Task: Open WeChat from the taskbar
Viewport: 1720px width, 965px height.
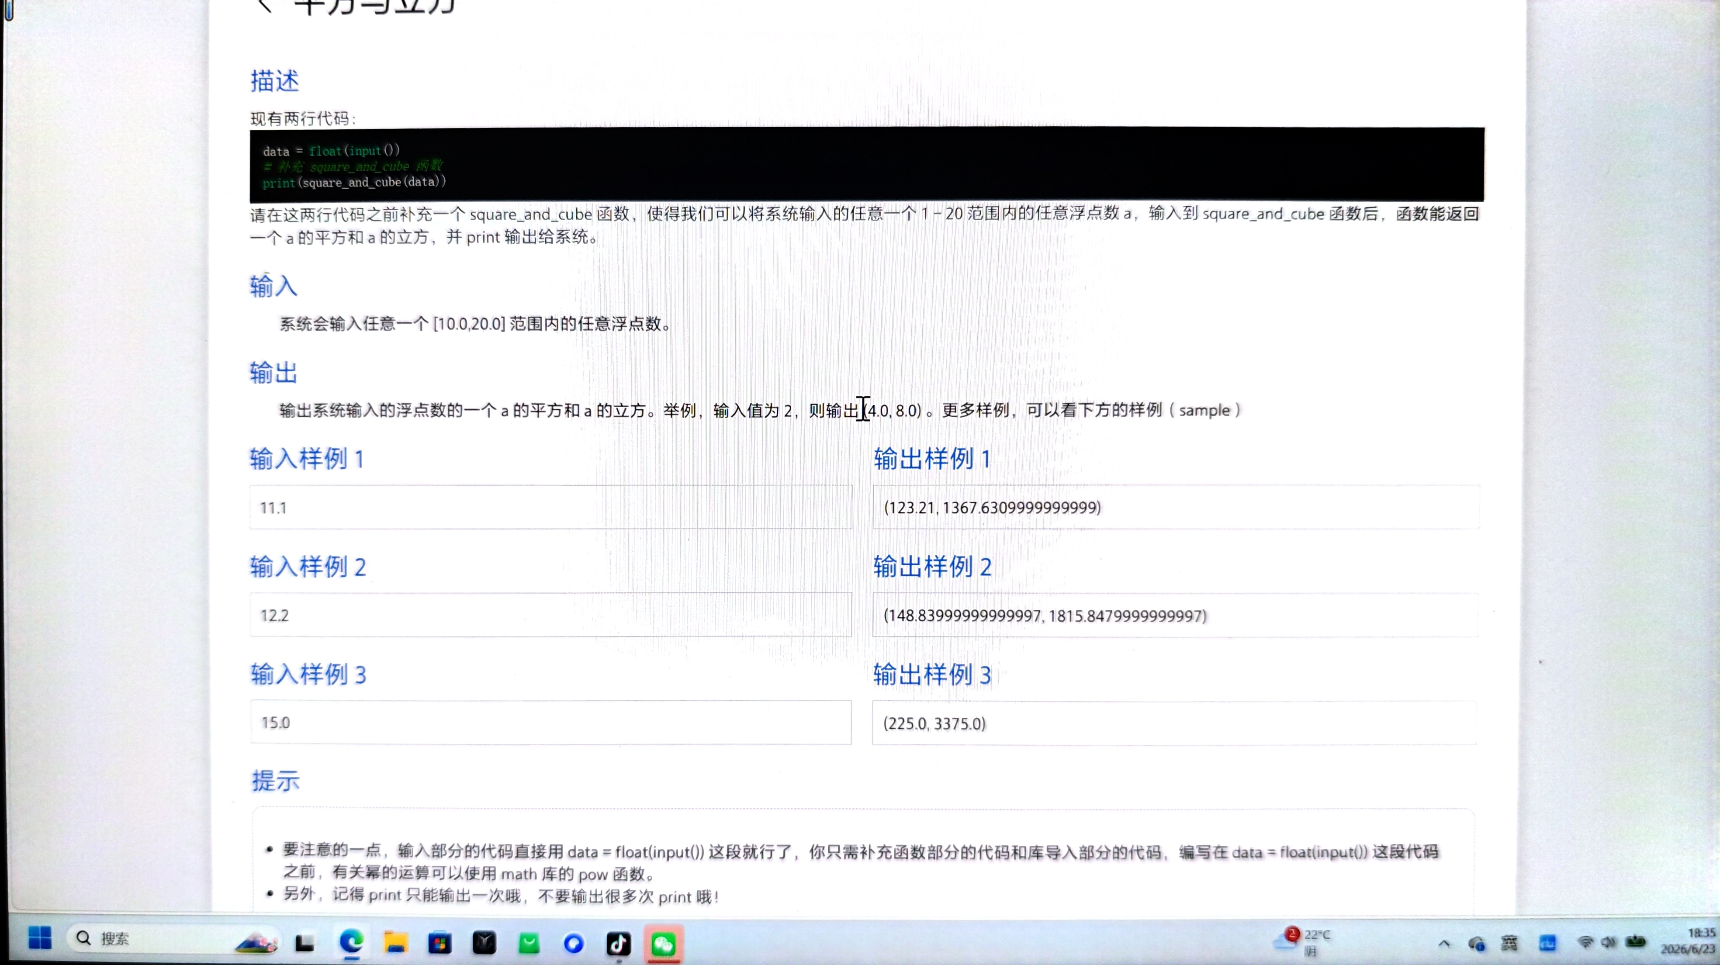Action: coord(663,944)
